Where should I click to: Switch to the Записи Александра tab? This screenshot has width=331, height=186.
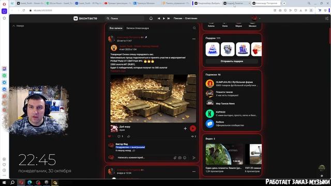[138, 28]
